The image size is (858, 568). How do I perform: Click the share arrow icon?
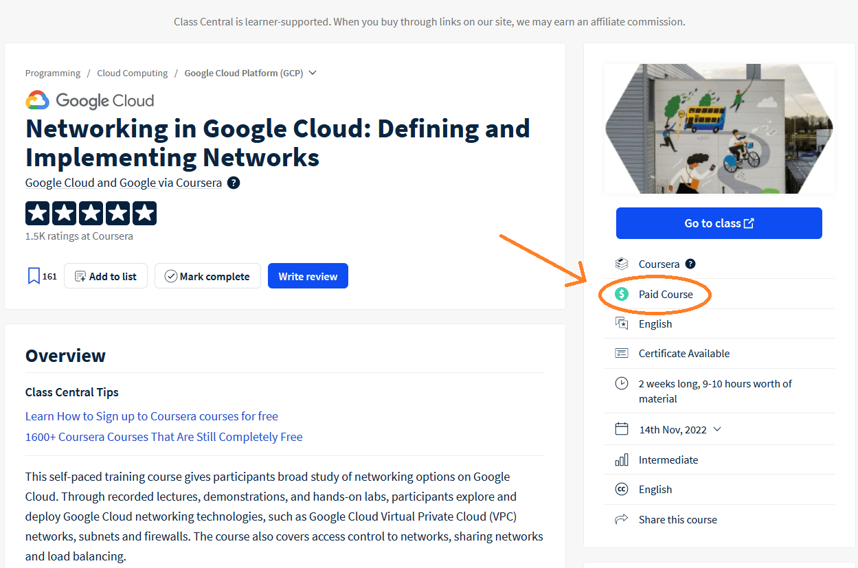622,519
